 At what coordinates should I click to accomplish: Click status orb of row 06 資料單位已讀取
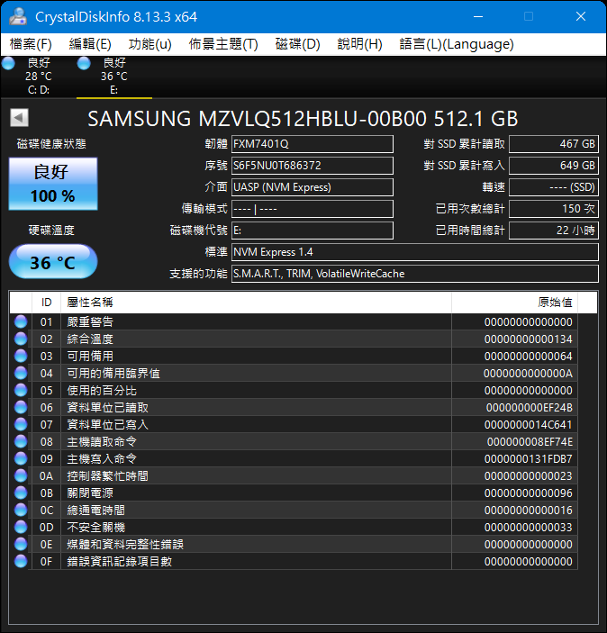point(21,407)
